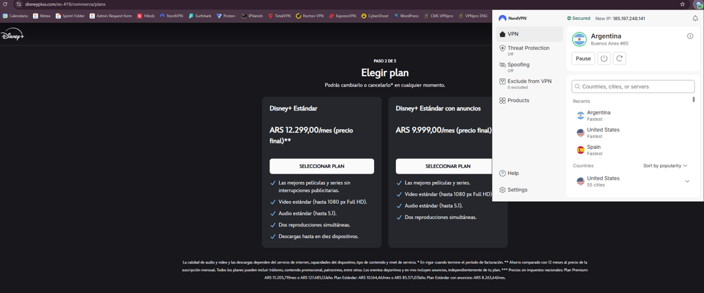The height and width of the screenshot is (293, 704).
Task: Click the NordVPN server list scrollbar
Action: (x=694, y=99)
